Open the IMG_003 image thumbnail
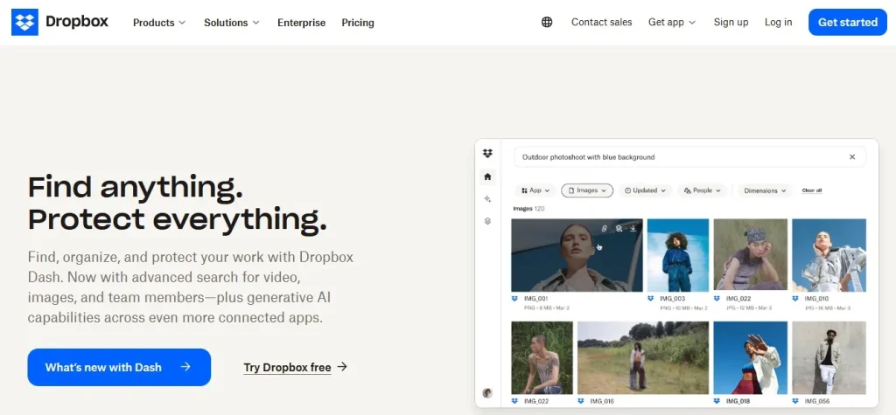 point(678,255)
